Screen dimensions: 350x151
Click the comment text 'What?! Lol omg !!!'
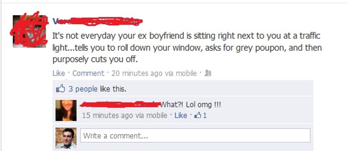point(191,105)
